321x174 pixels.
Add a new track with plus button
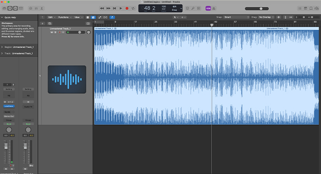point(42,23)
